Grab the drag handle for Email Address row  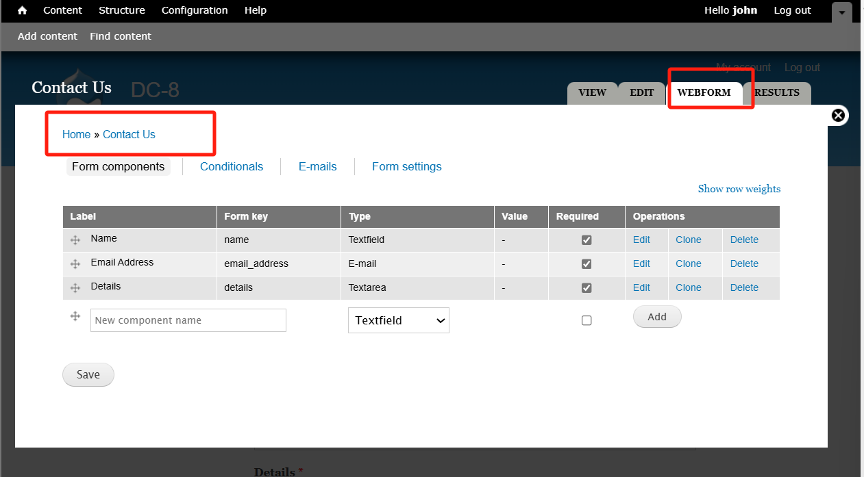[75, 264]
